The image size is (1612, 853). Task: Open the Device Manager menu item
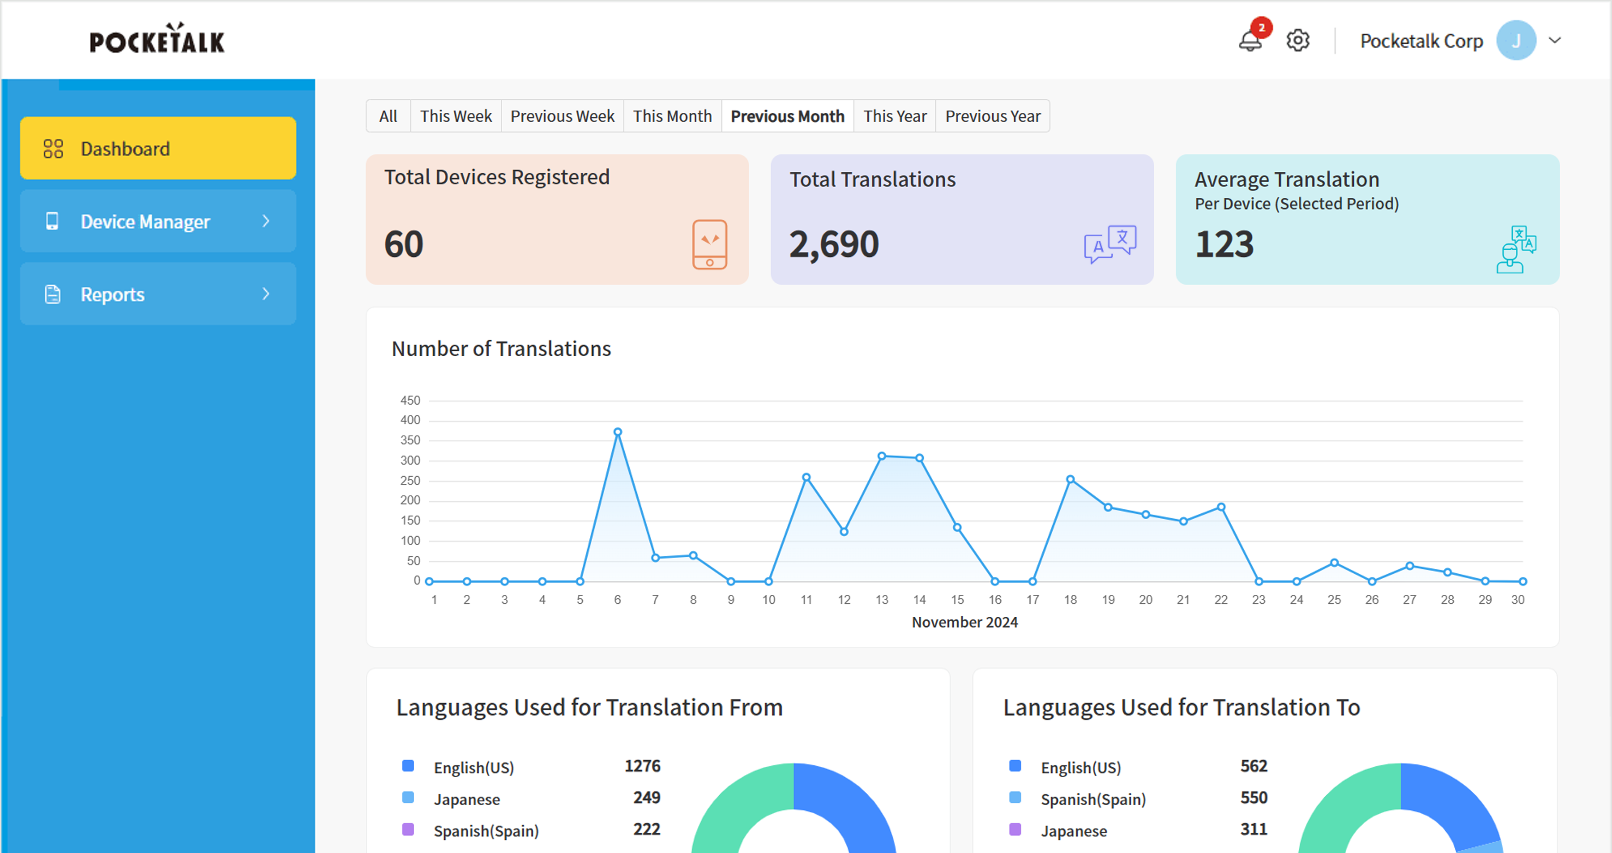coord(158,221)
